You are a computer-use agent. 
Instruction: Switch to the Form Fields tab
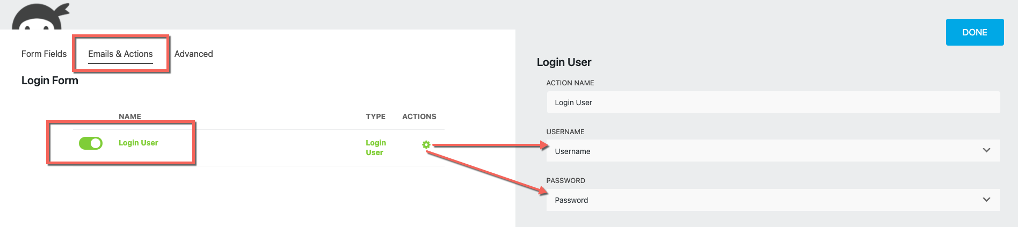point(44,54)
